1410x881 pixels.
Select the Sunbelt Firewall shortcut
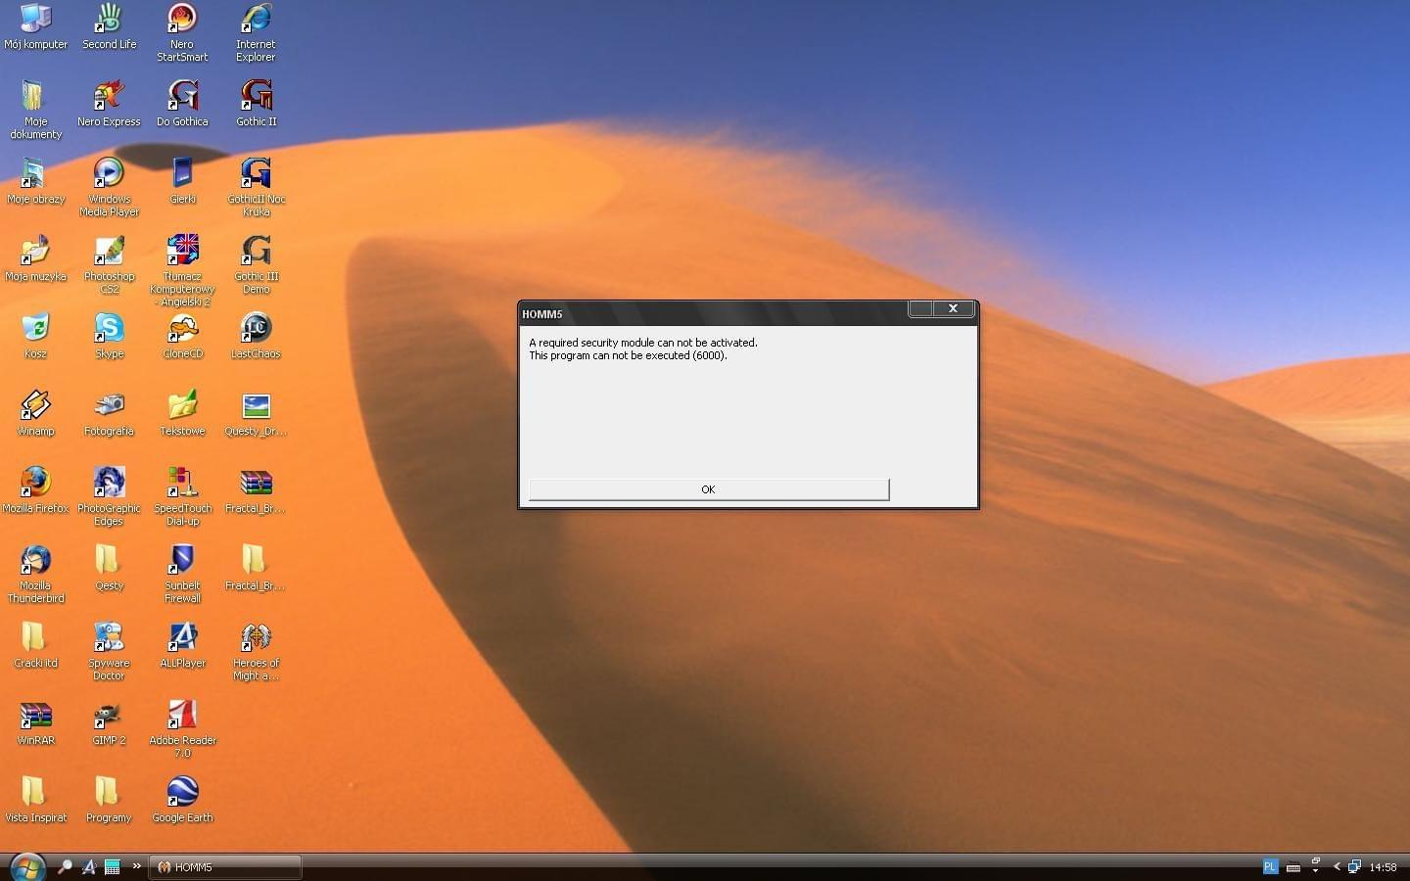pyautogui.click(x=182, y=573)
